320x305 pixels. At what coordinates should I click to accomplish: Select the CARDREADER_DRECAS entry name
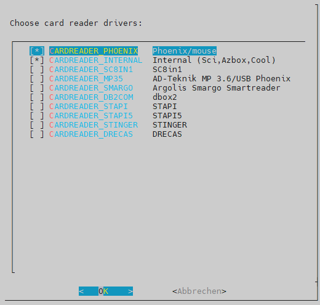pos(91,134)
